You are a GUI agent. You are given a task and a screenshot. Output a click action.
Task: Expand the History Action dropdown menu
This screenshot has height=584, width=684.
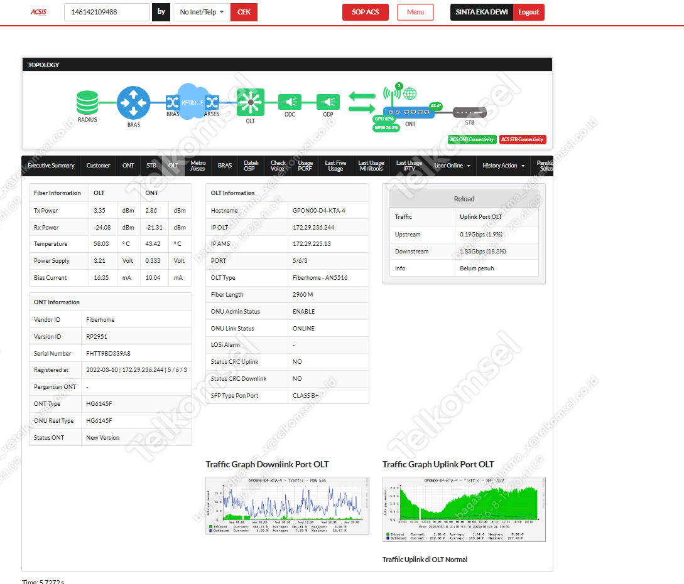click(x=503, y=166)
